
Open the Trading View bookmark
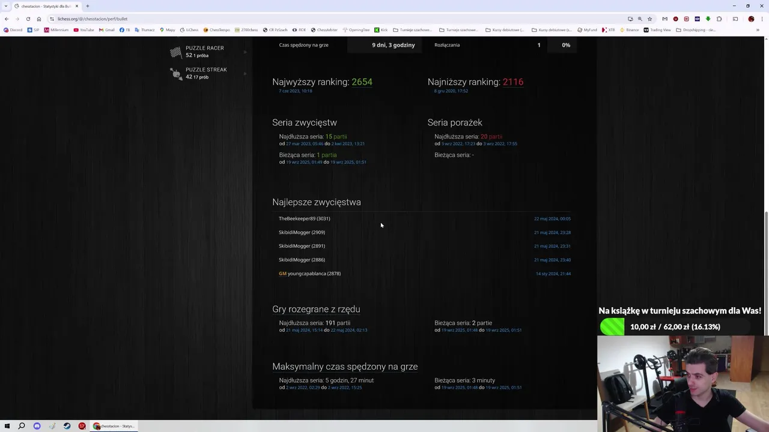[658, 30]
